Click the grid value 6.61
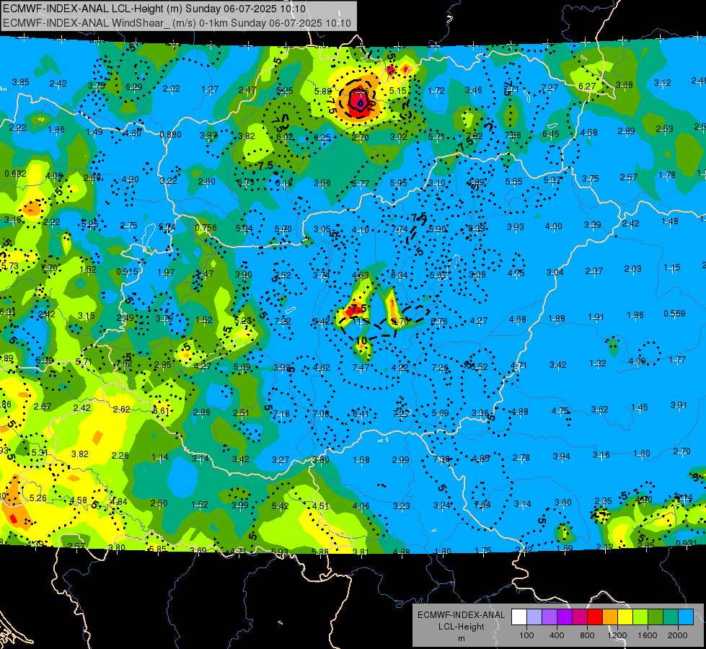 coord(162,411)
